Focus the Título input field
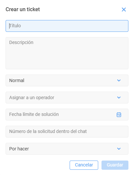 [x=67, y=26]
